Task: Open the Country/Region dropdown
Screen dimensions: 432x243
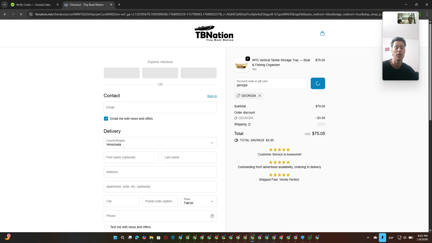Action: click(x=160, y=143)
